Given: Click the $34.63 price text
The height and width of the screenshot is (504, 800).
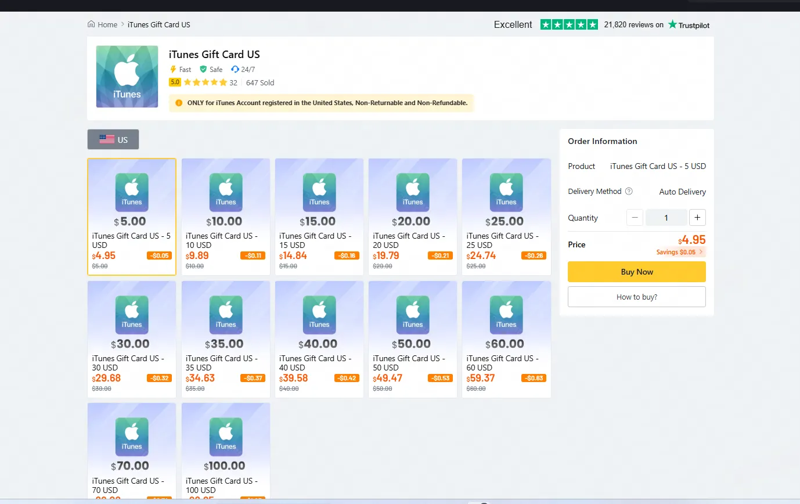Looking at the screenshot, I should 200,378.
